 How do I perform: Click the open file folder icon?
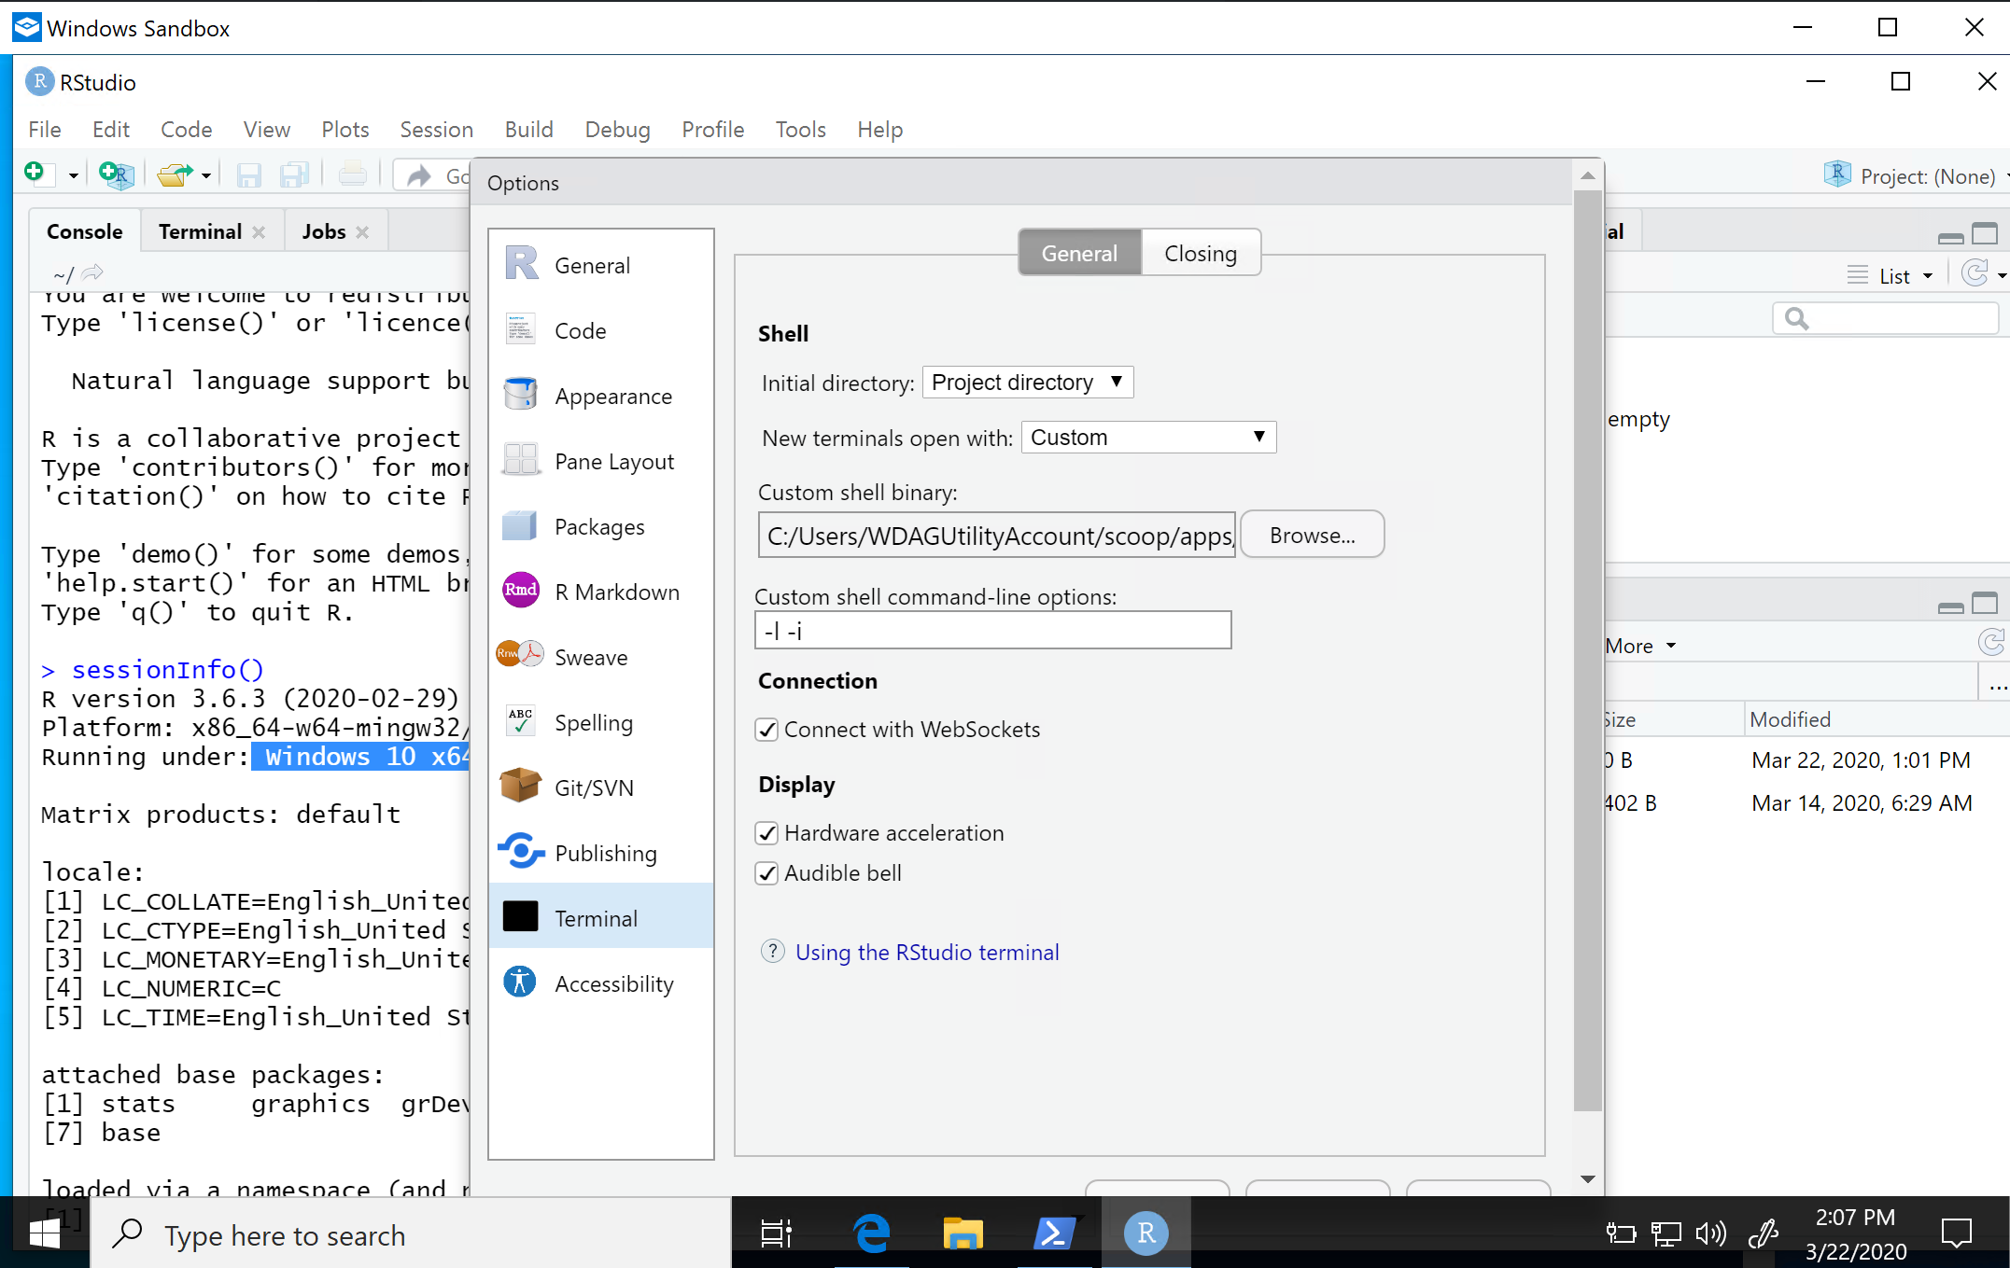click(x=174, y=174)
